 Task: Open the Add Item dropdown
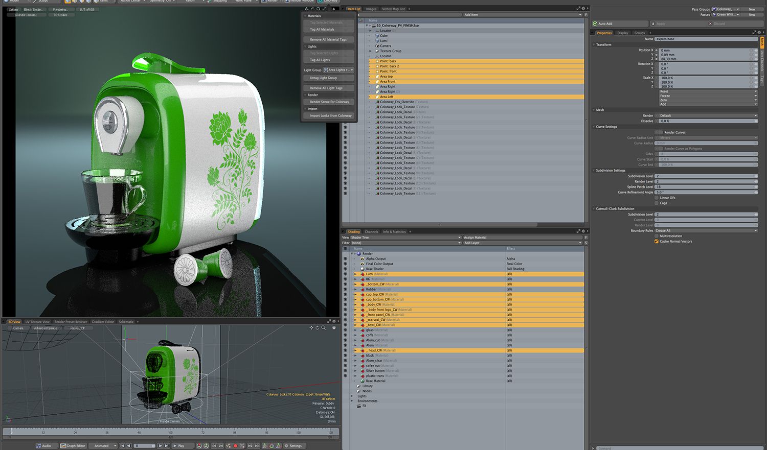(x=523, y=15)
